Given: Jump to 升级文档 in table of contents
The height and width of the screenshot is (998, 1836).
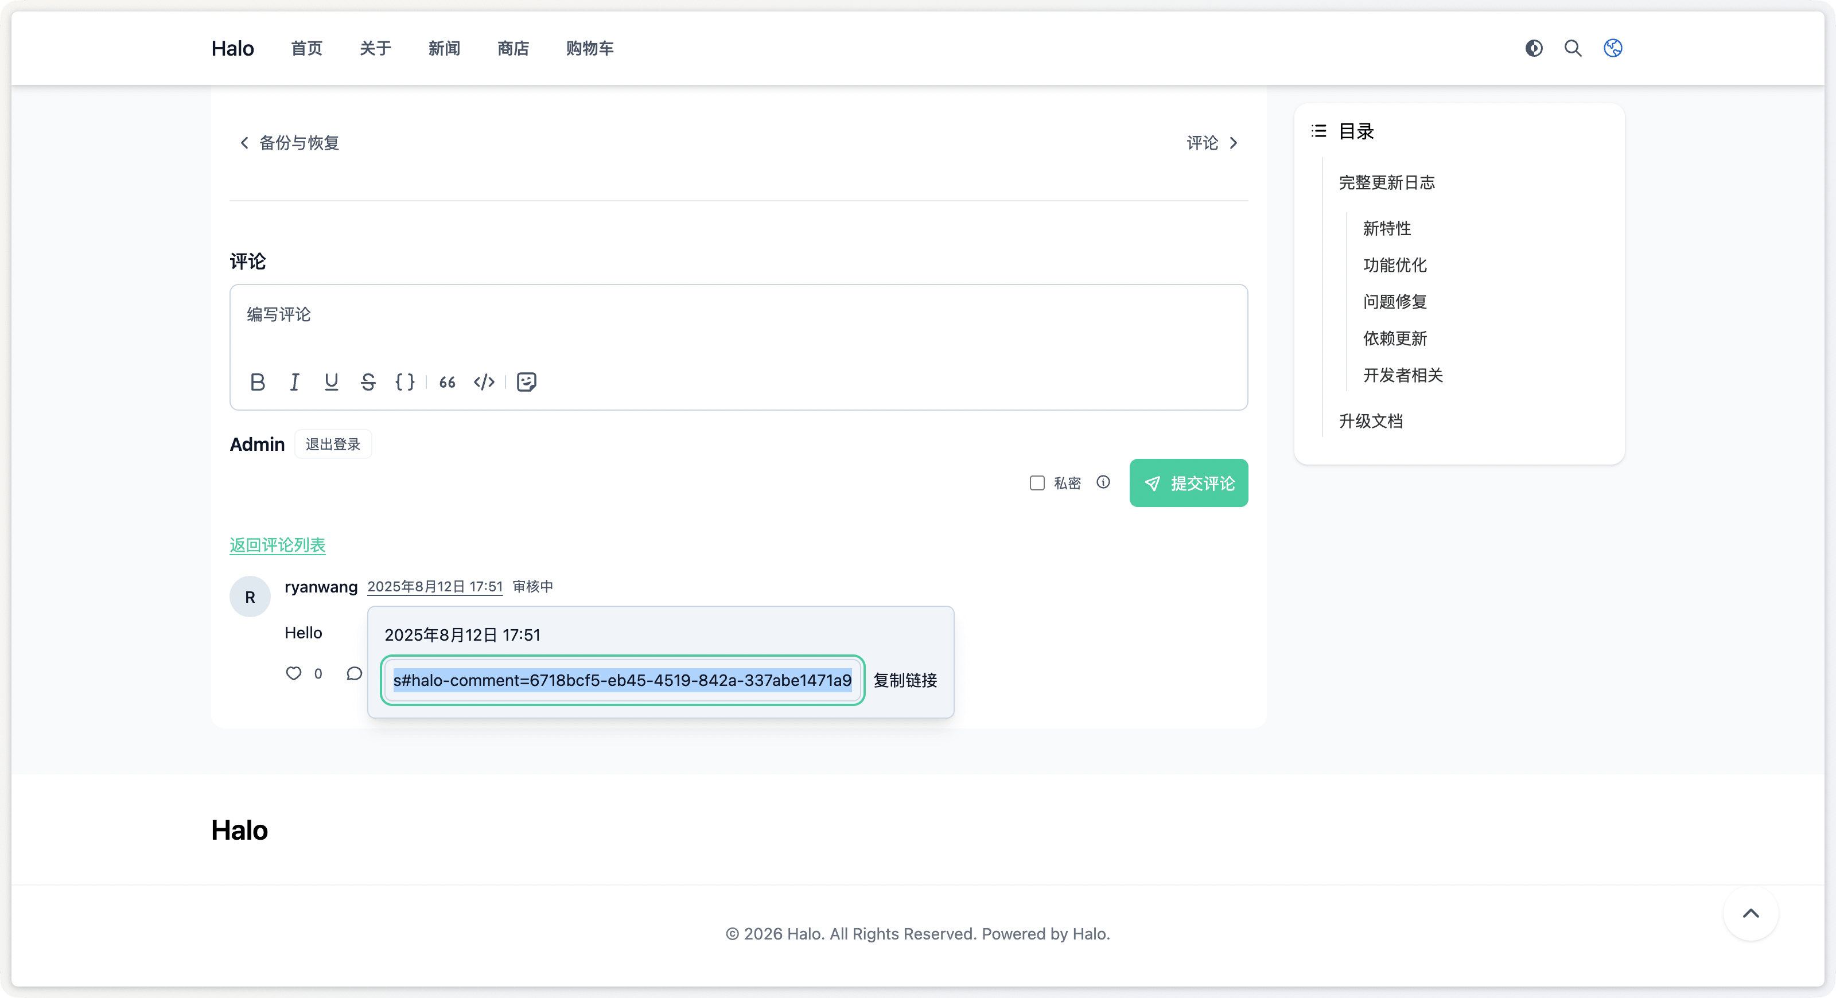Looking at the screenshot, I should 1371,421.
